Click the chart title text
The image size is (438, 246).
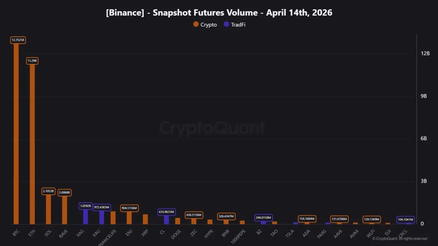point(219,13)
